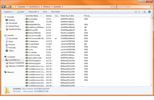
Task: Click the assembly folder icon in details pane
Action: pos(7,90)
